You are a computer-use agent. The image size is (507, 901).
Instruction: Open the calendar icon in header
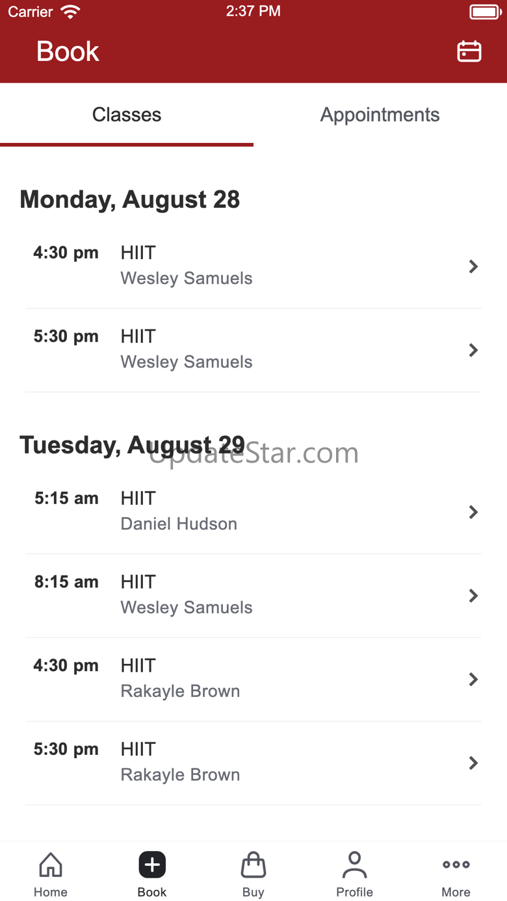coord(469,51)
